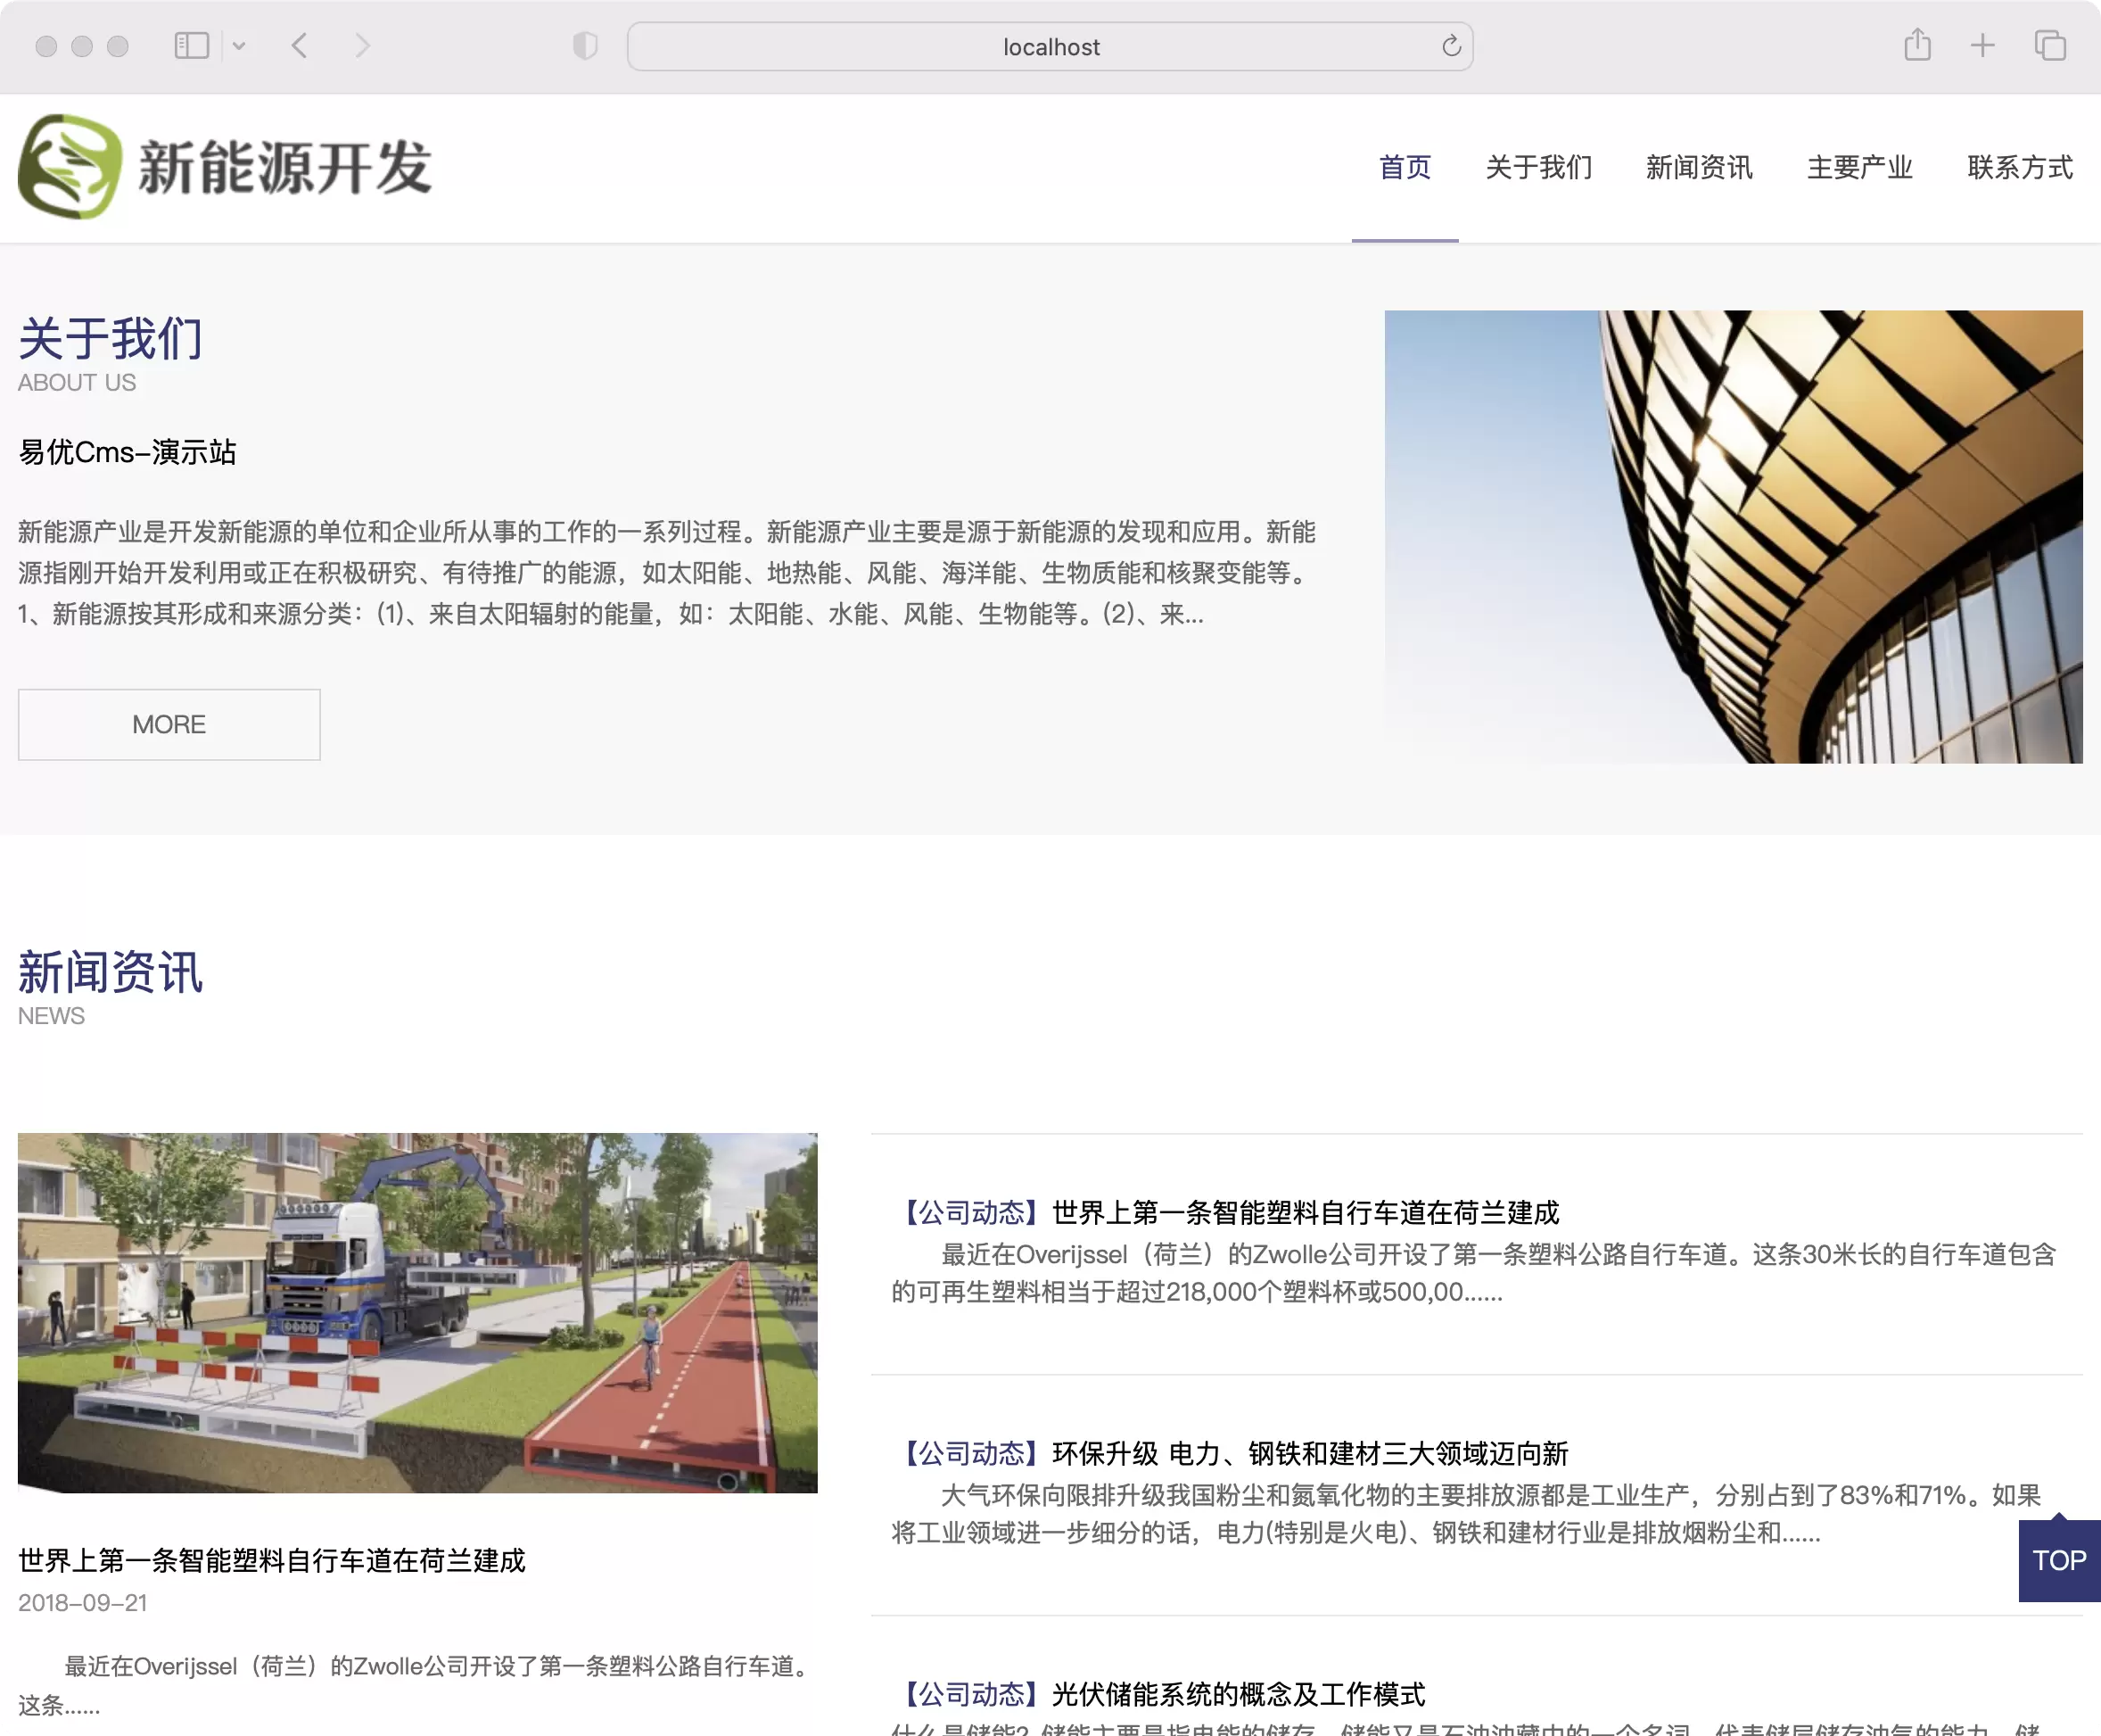Image resolution: width=2101 pixels, height=1736 pixels.
Task: Open the 主要产业 navigation item
Action: [1859, 167]
